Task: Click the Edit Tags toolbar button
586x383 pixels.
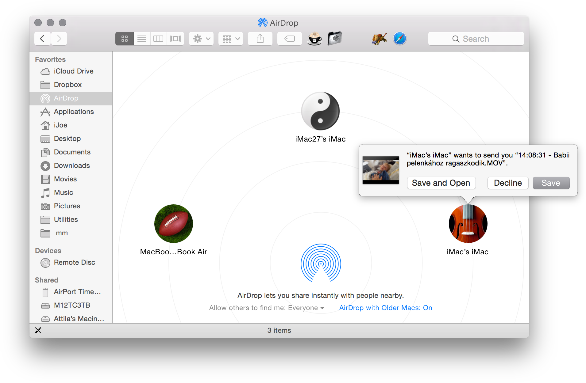Action: tap(290, 39)
